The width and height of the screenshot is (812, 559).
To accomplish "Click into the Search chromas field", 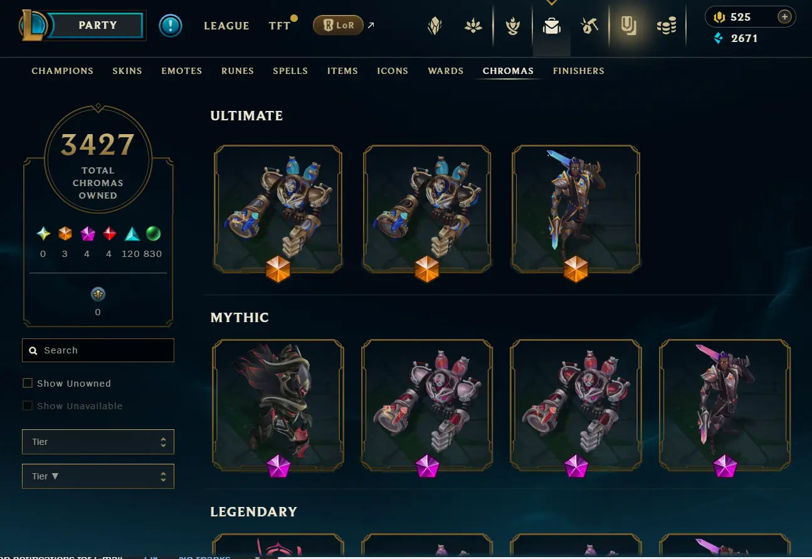I will (x=98, y=350).
